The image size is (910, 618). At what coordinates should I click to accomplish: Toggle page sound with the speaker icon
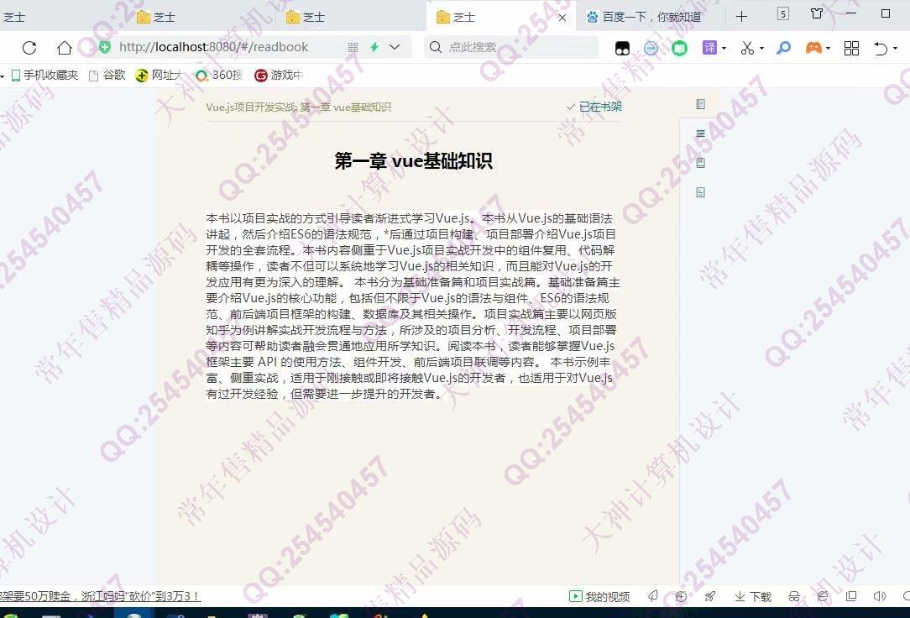(879, 596)
